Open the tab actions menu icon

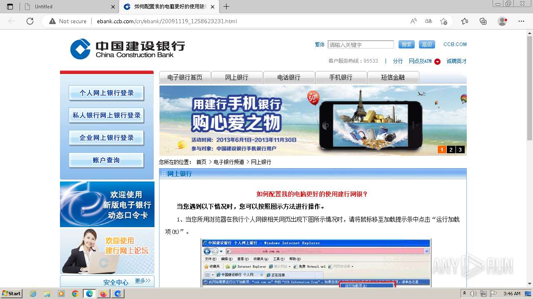(10, 7)
